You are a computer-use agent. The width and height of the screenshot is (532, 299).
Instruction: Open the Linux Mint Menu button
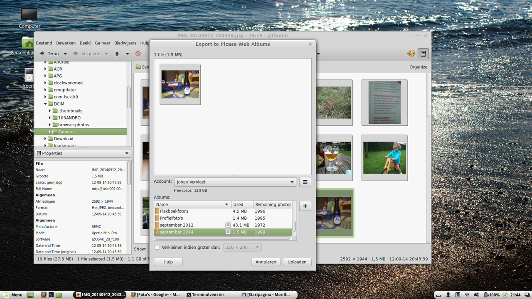14,295
